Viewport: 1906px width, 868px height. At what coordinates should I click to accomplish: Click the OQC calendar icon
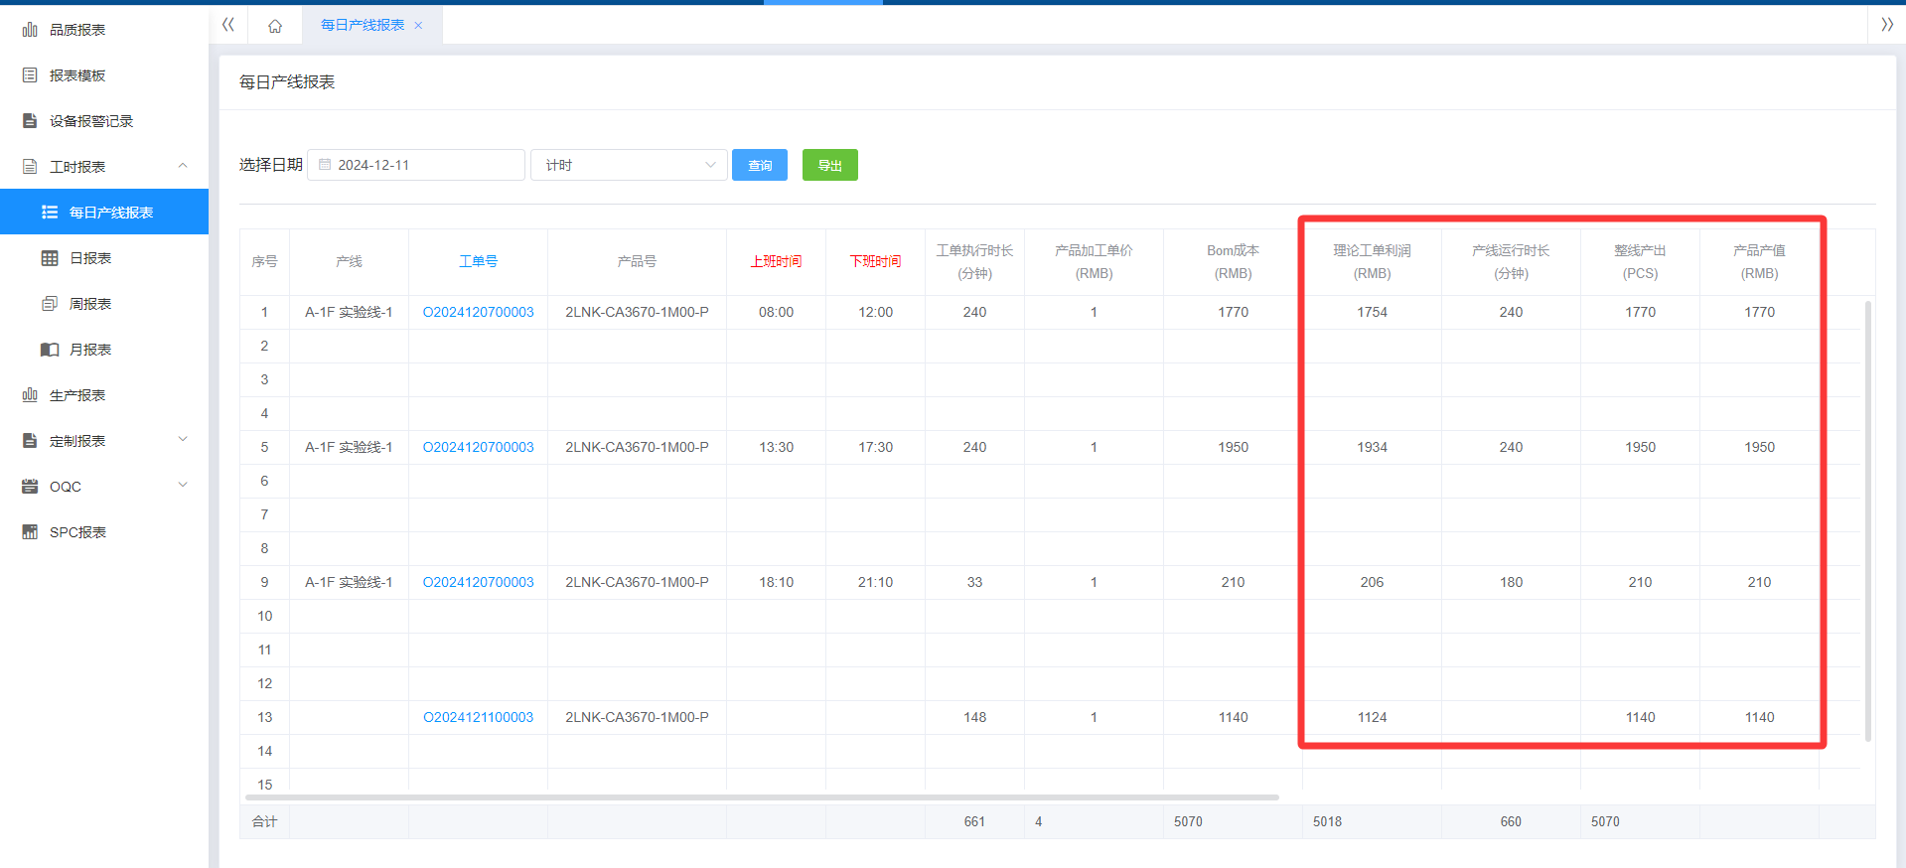30,487
